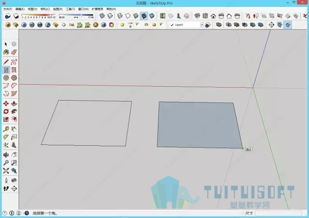Screen dimensions: 309x218
Task: Switch to Shaded face style
Action: (136, 16)
